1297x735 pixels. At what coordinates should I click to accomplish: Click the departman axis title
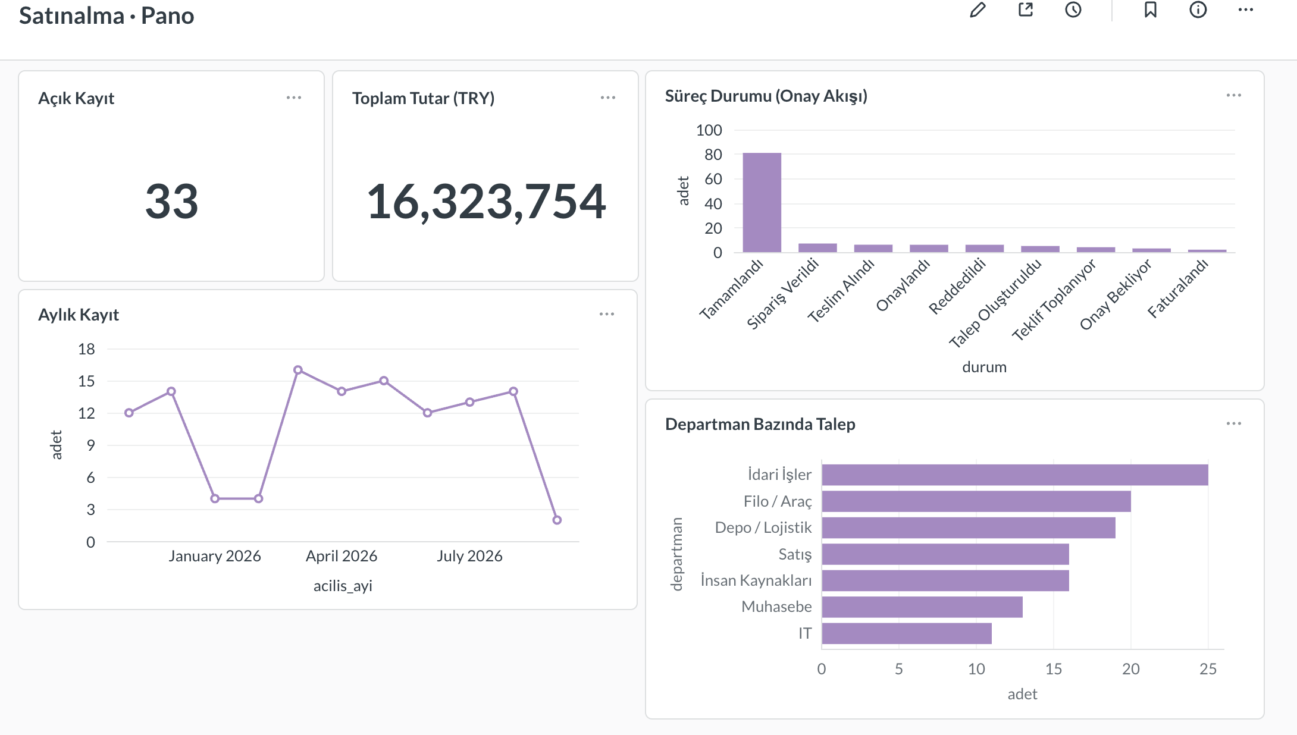click(x=676, y=554)
